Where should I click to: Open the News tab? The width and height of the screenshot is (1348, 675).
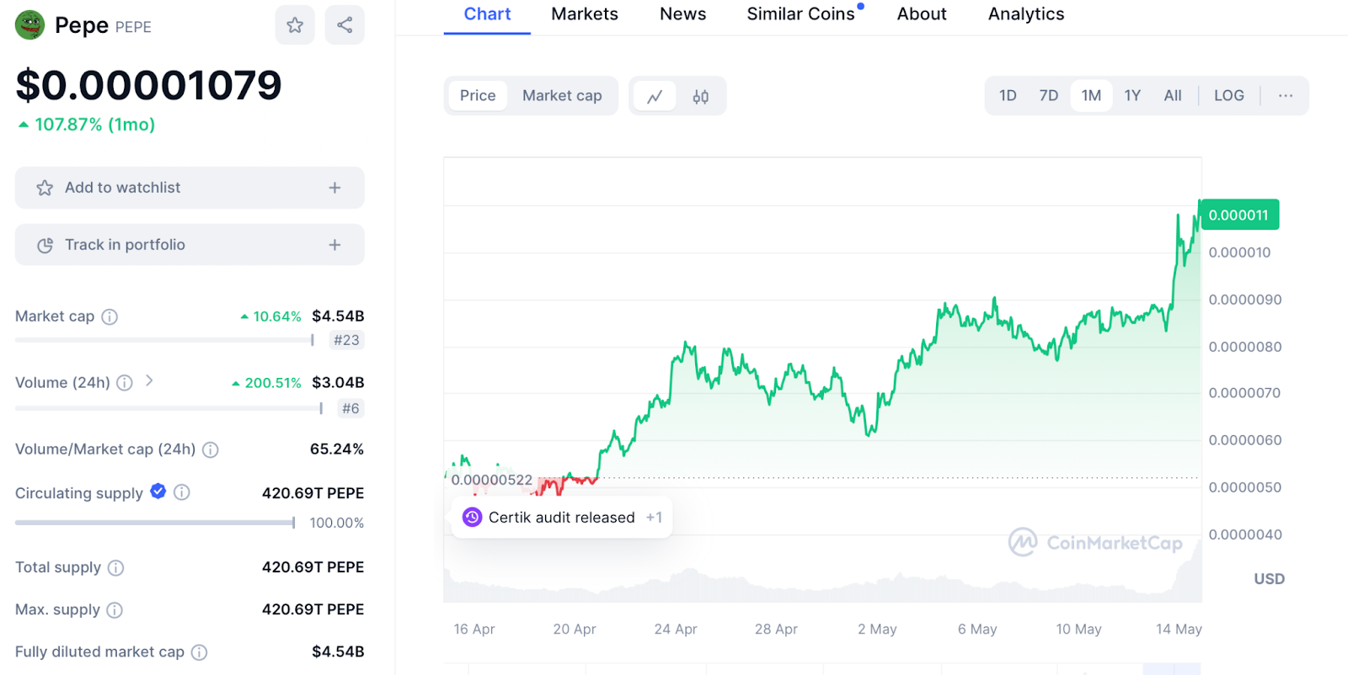tap(682, 14)
